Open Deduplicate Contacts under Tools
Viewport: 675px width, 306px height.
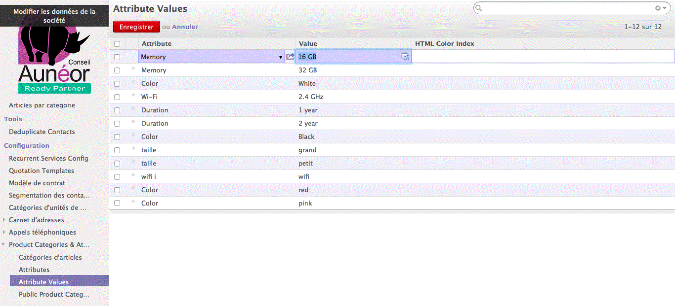click(x=42, y=132)
